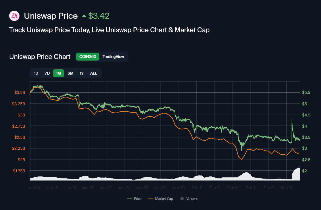This screenshot has height=210, width=321.
Task: Toggle the Price legend series
Action: (x=134, y=199)
